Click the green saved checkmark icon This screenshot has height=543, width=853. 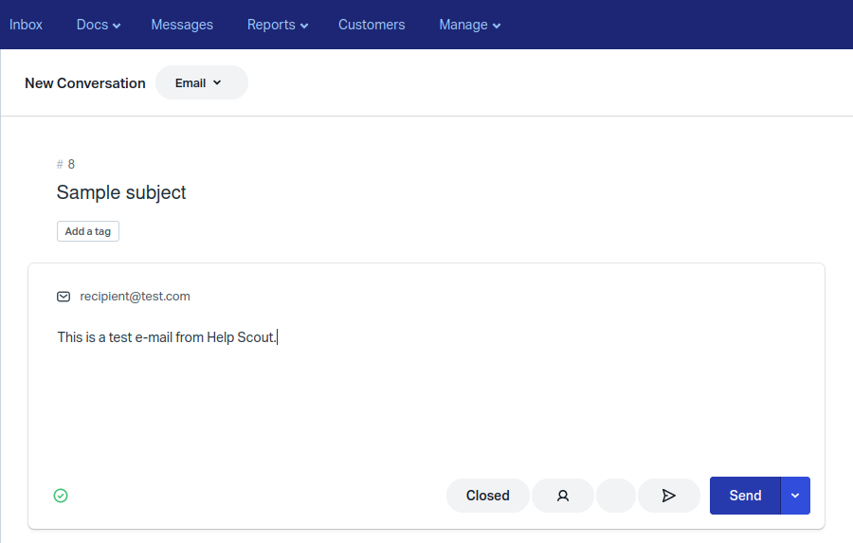(x=61, y=496)
